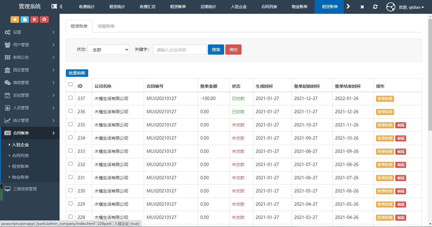Viewport: 432px width, 227px height.
Task: Expand the 人员管理 sidebar menu
Action: pos(30,108)
